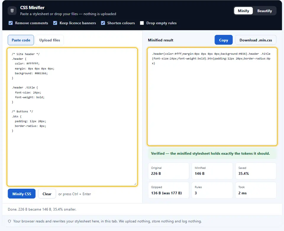Click the Gzipped value '136 B (was 177 B)'

[167, 193]
